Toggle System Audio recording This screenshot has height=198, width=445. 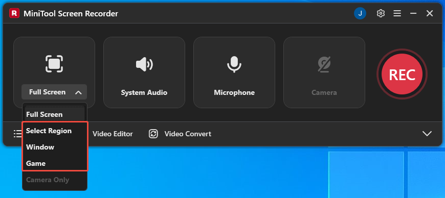144,72
